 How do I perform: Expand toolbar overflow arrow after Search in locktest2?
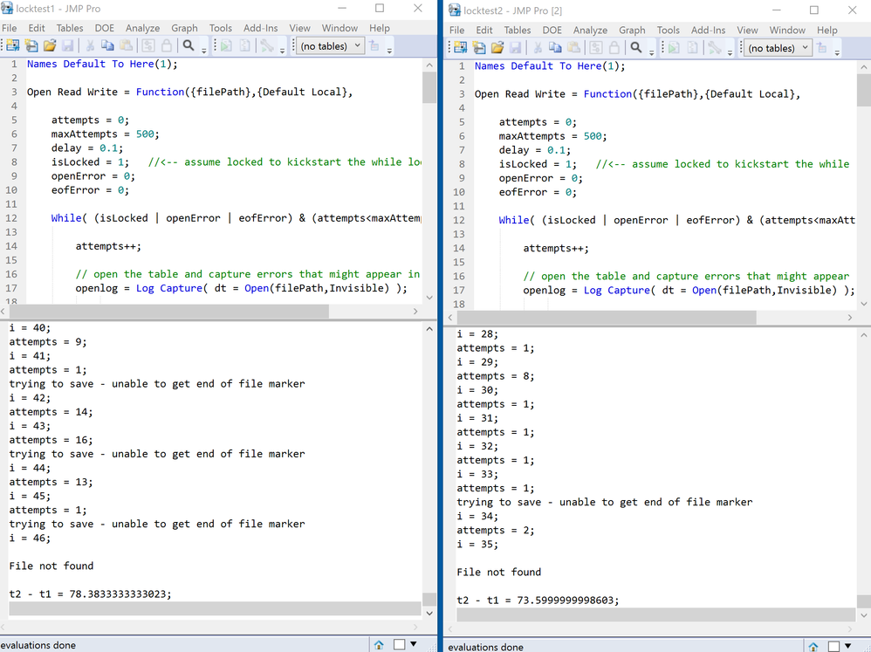point(652,52)
